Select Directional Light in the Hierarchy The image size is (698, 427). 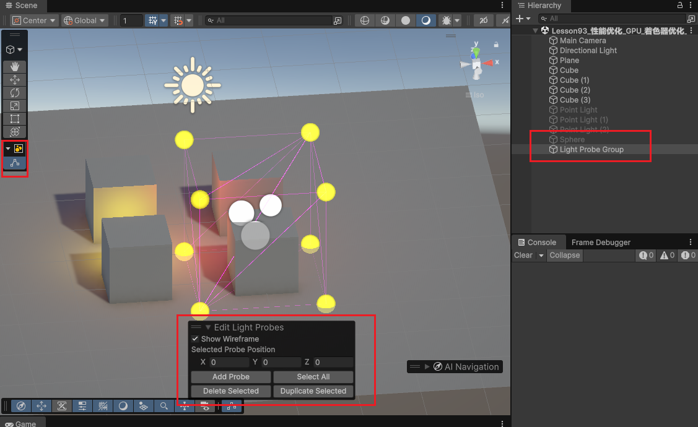point(588,50)
